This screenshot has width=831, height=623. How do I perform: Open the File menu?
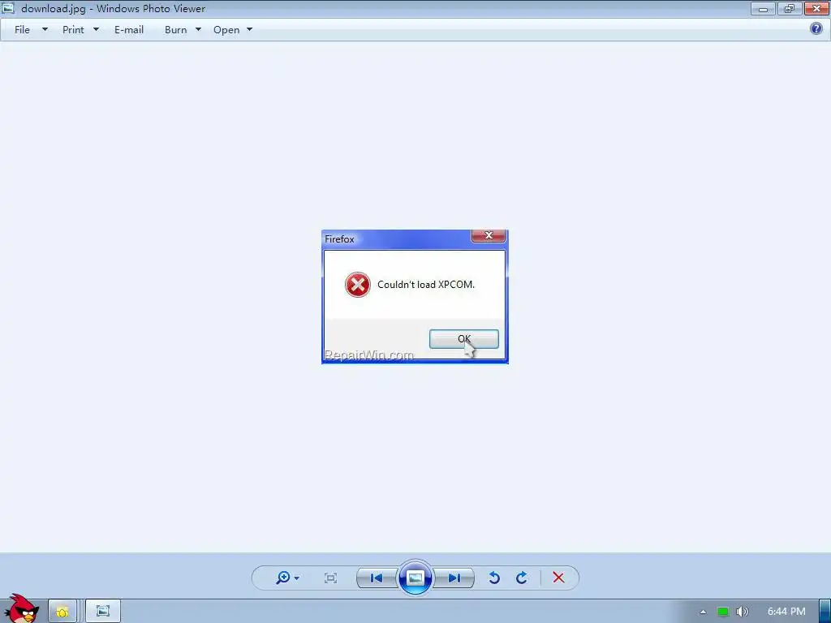(x=22, y=30)
